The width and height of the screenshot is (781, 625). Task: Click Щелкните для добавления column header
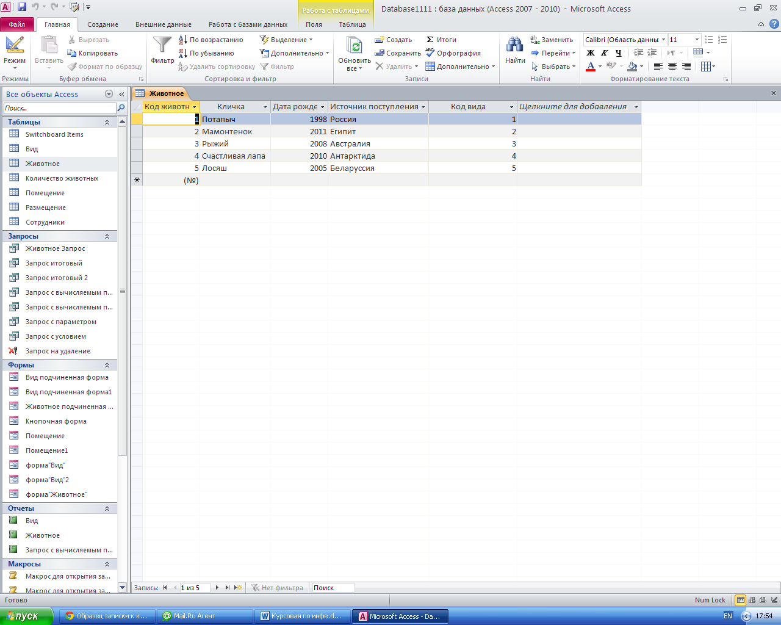[578, 107]
